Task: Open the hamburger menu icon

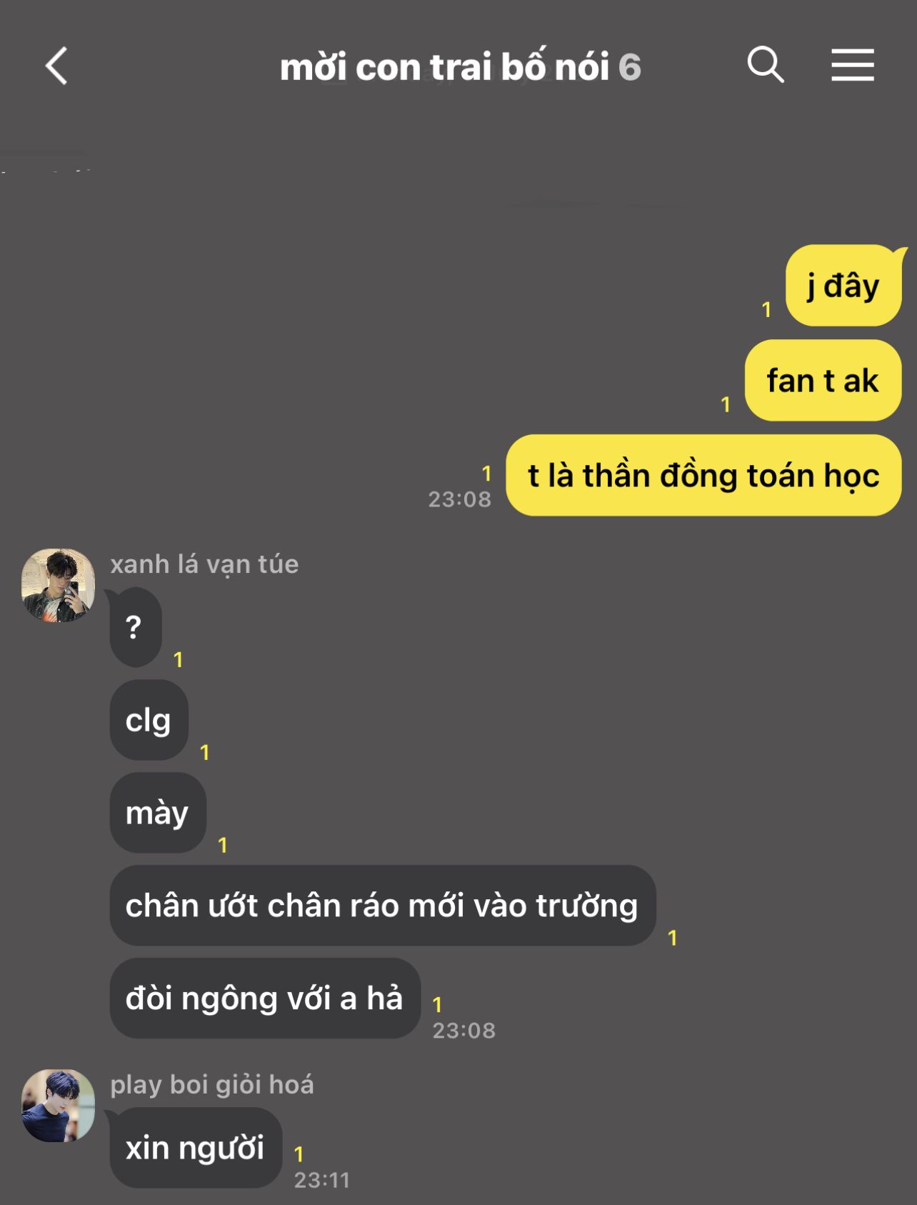Action: (852, 65)
